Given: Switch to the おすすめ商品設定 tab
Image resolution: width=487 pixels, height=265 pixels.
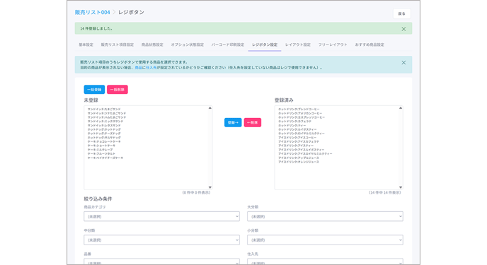Looking at the screenshot, I should pyautogui.click(x=369, y=45).
